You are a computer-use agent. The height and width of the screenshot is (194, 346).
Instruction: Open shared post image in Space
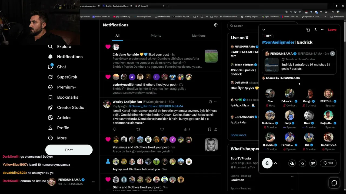(272, 65)
